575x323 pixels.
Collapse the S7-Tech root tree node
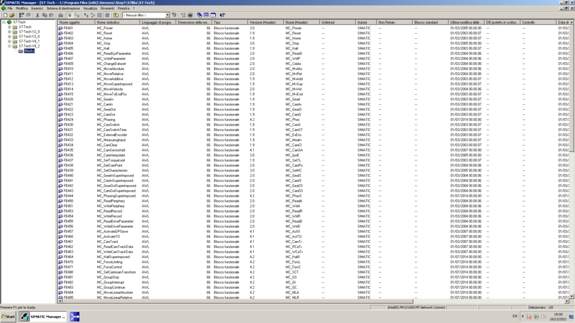[4, 22]
